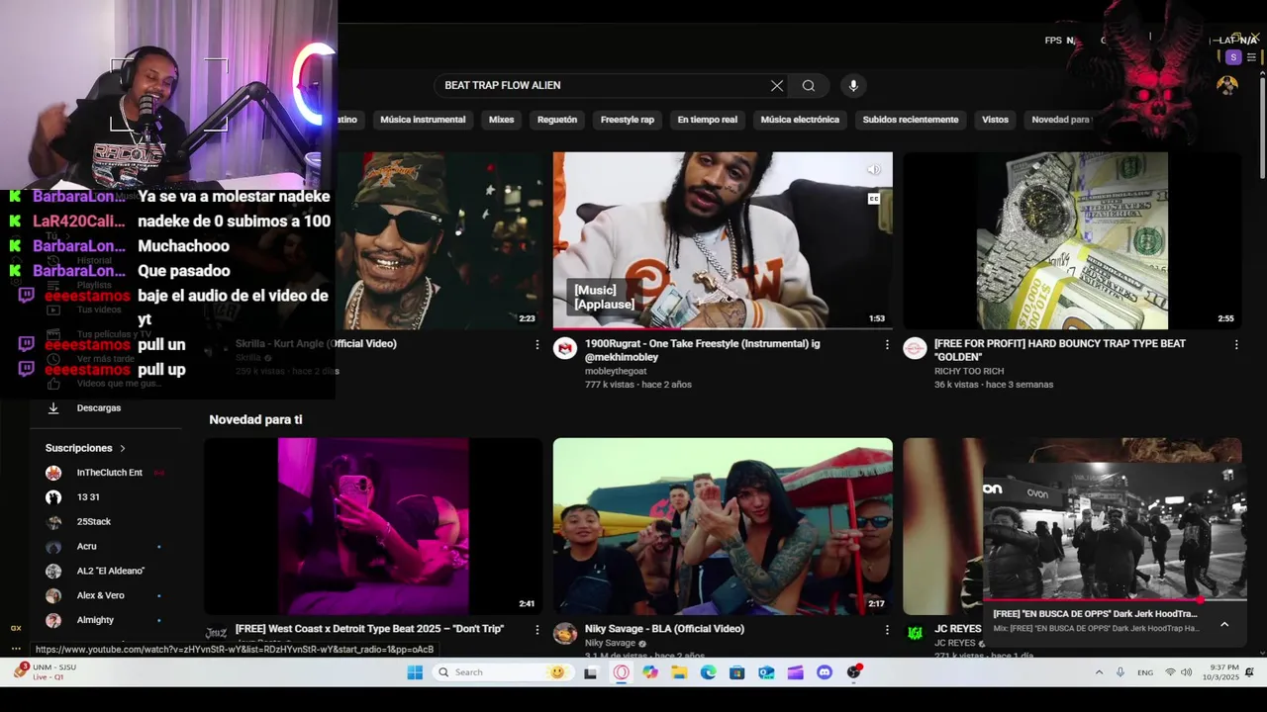Image resolution: width=1267 pixels, height=712 pixels.
Task: Open Descargas in the sidebar
Action: coord(98,407)
